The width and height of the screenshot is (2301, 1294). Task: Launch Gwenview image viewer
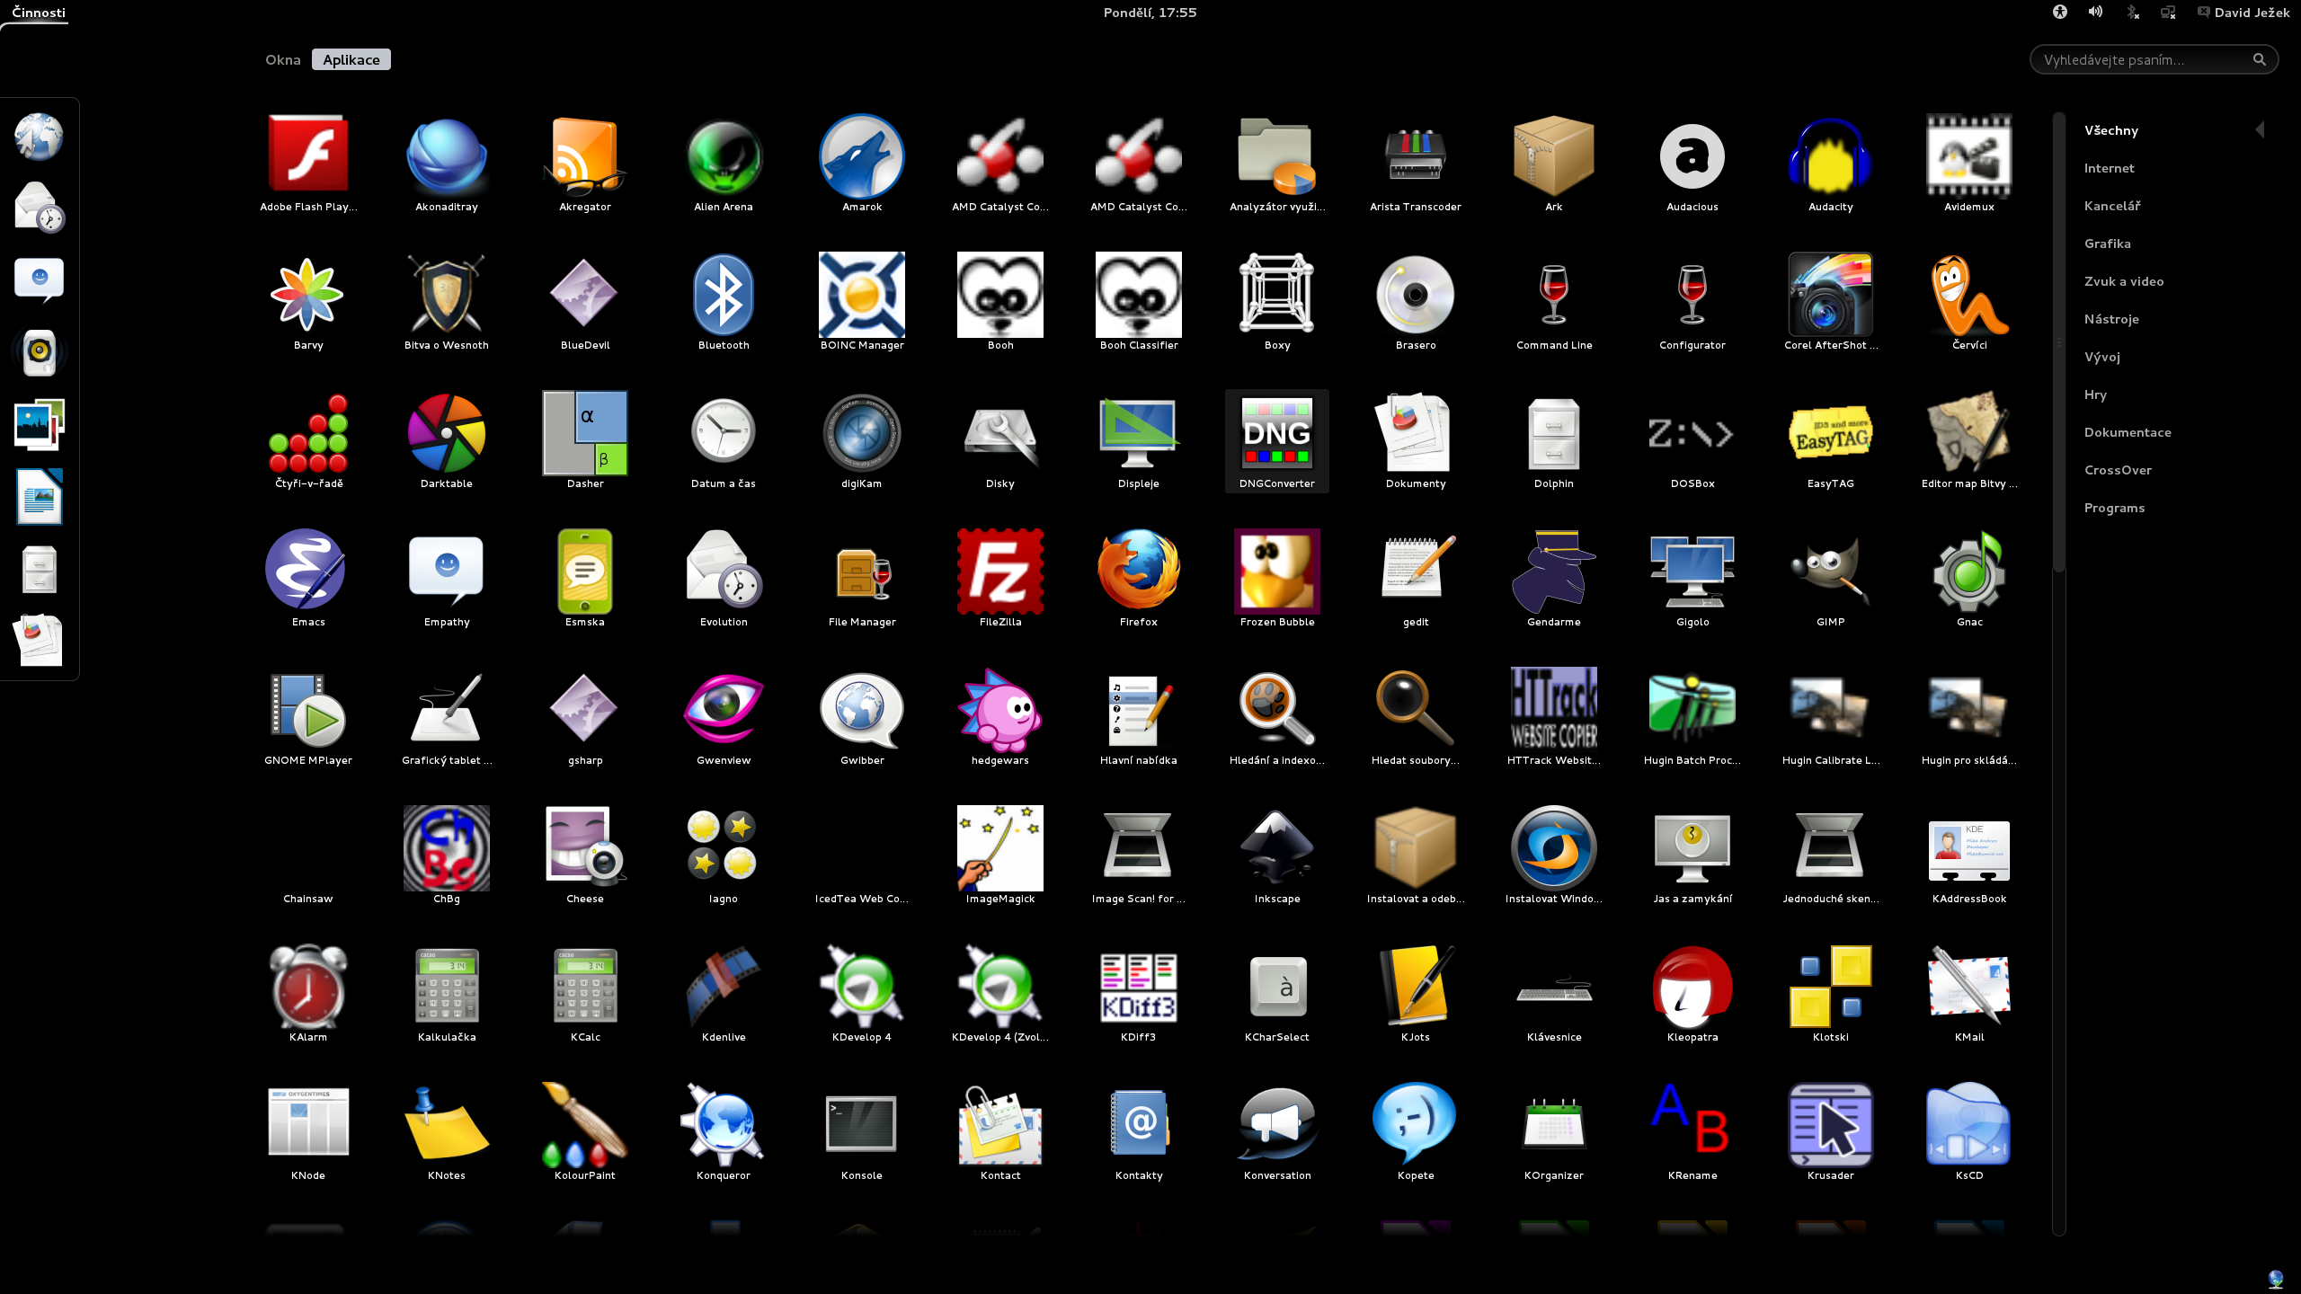click(724, 717)
